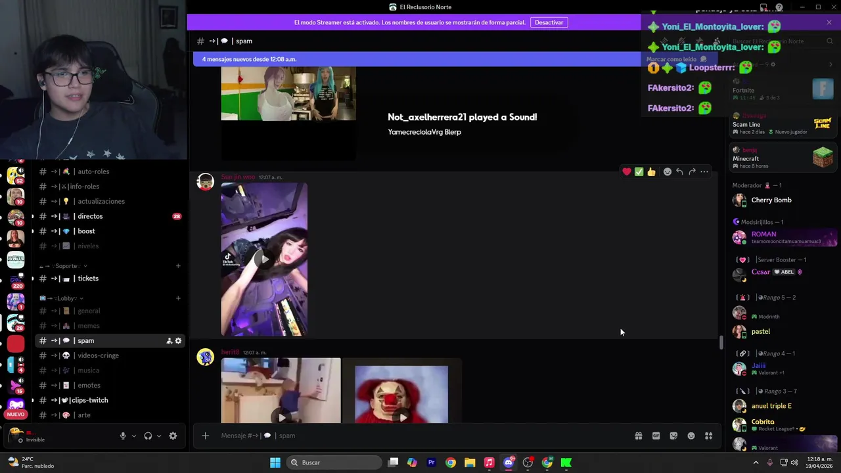Open the GIF picker
Image resolution: width=841 pixels, height=473 pixels.
coord(656,436)
